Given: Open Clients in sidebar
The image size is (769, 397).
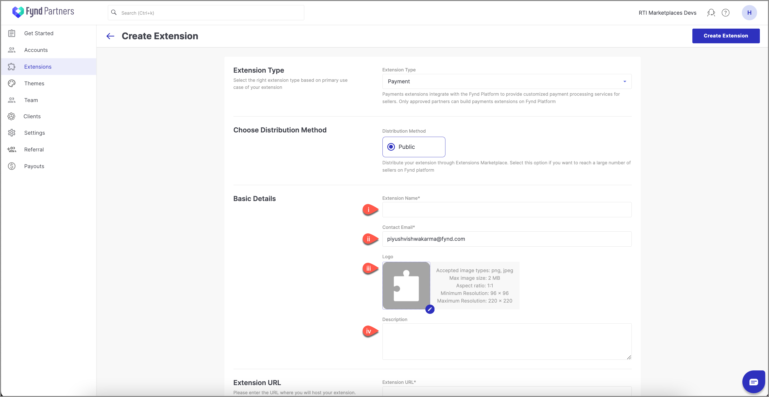Looking at the screenshot, I should click(48, 116).
